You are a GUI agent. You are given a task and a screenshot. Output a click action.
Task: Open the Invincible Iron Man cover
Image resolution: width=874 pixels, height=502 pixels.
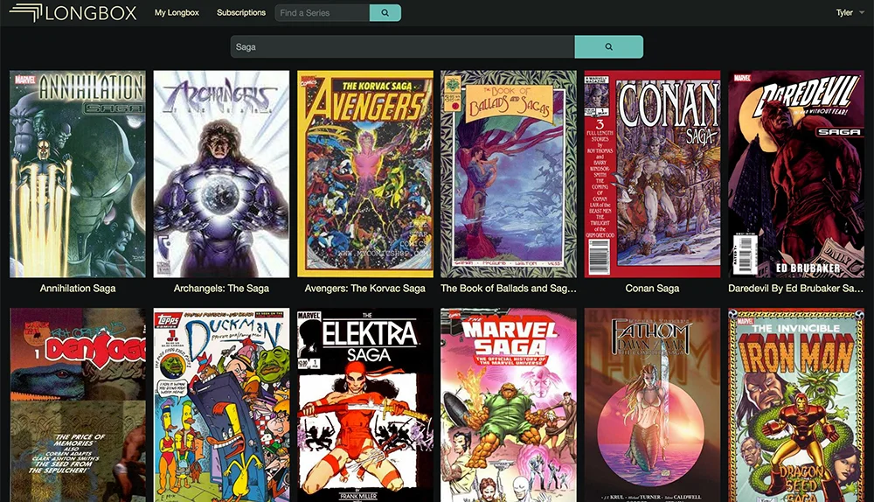click(x=796, y=405)
